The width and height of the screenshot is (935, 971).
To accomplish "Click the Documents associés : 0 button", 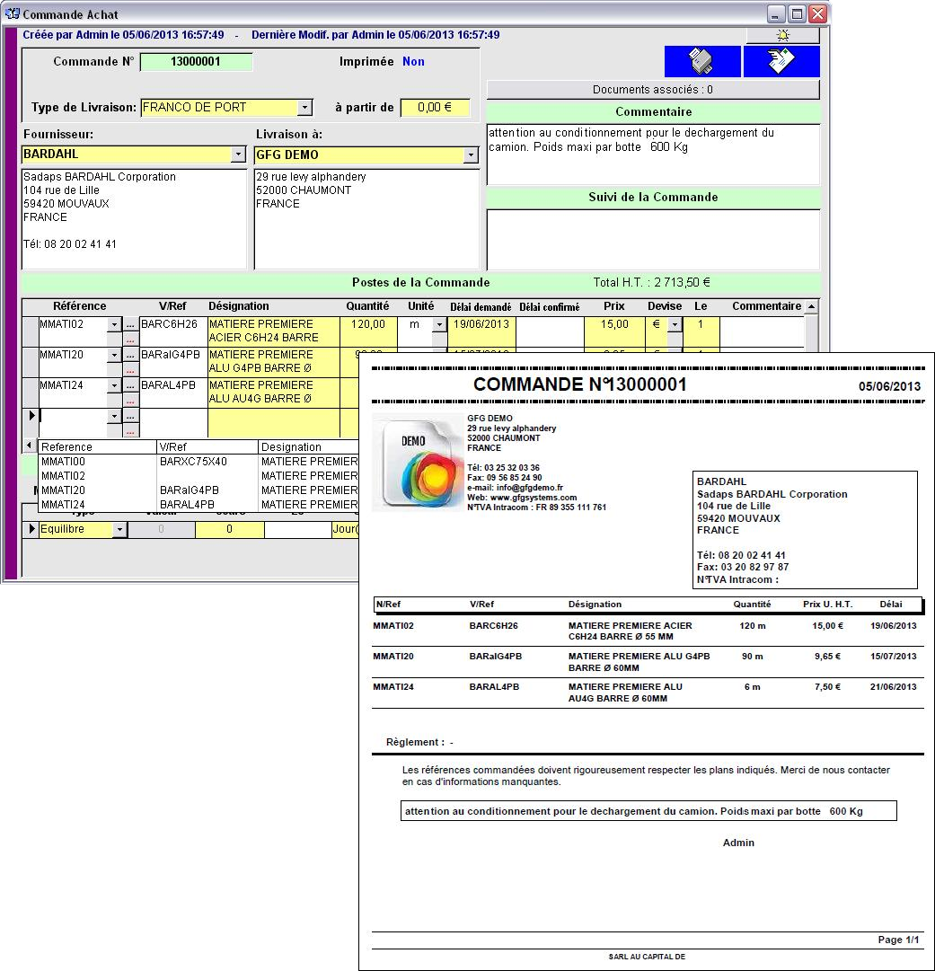I will pyautogui.click(x=653, y=90).
